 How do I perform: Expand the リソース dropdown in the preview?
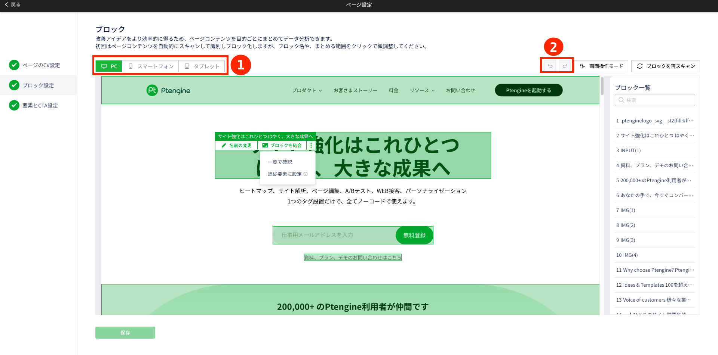422,90
